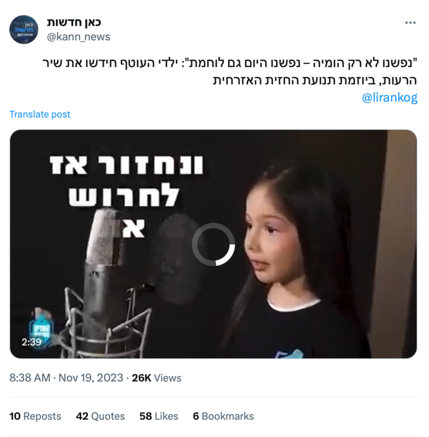Show the 10 Reposts list
This screenshot has height=437, width=429.
tap(35, 416)
